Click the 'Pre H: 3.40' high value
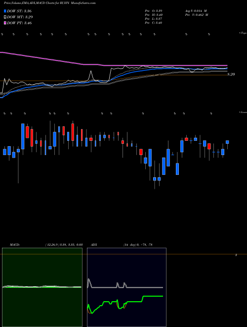The width and height of the screenshot is (247, 327). tap(154, 15)
